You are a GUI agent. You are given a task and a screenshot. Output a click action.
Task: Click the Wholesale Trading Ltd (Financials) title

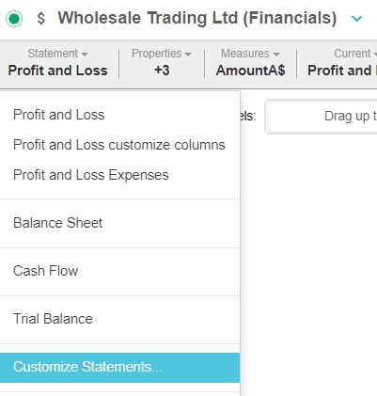point(197,18)
